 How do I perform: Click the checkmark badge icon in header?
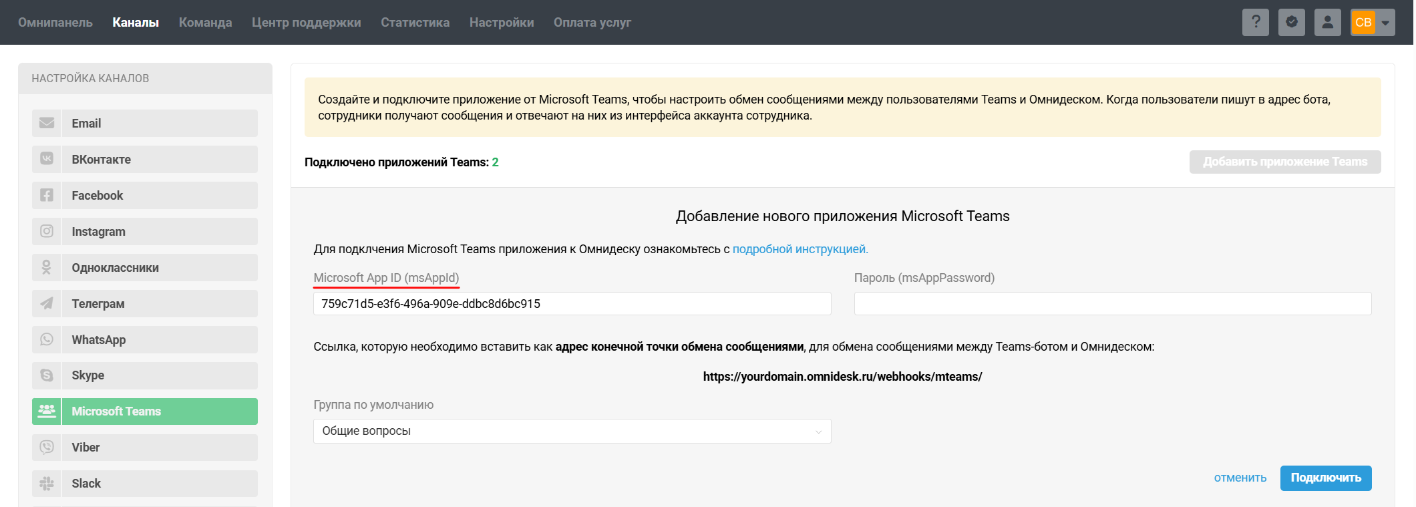click(1292, 22)
